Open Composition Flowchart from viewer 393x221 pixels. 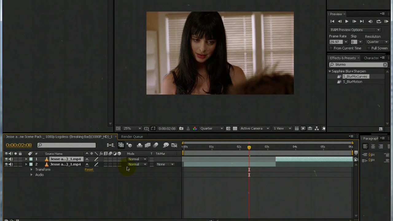pyautogui.click(x=317, y=129)
